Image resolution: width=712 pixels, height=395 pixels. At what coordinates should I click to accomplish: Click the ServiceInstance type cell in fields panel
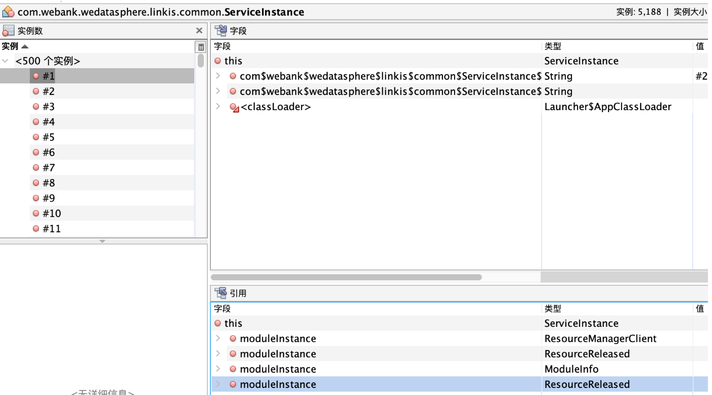(x=617, y=61)
